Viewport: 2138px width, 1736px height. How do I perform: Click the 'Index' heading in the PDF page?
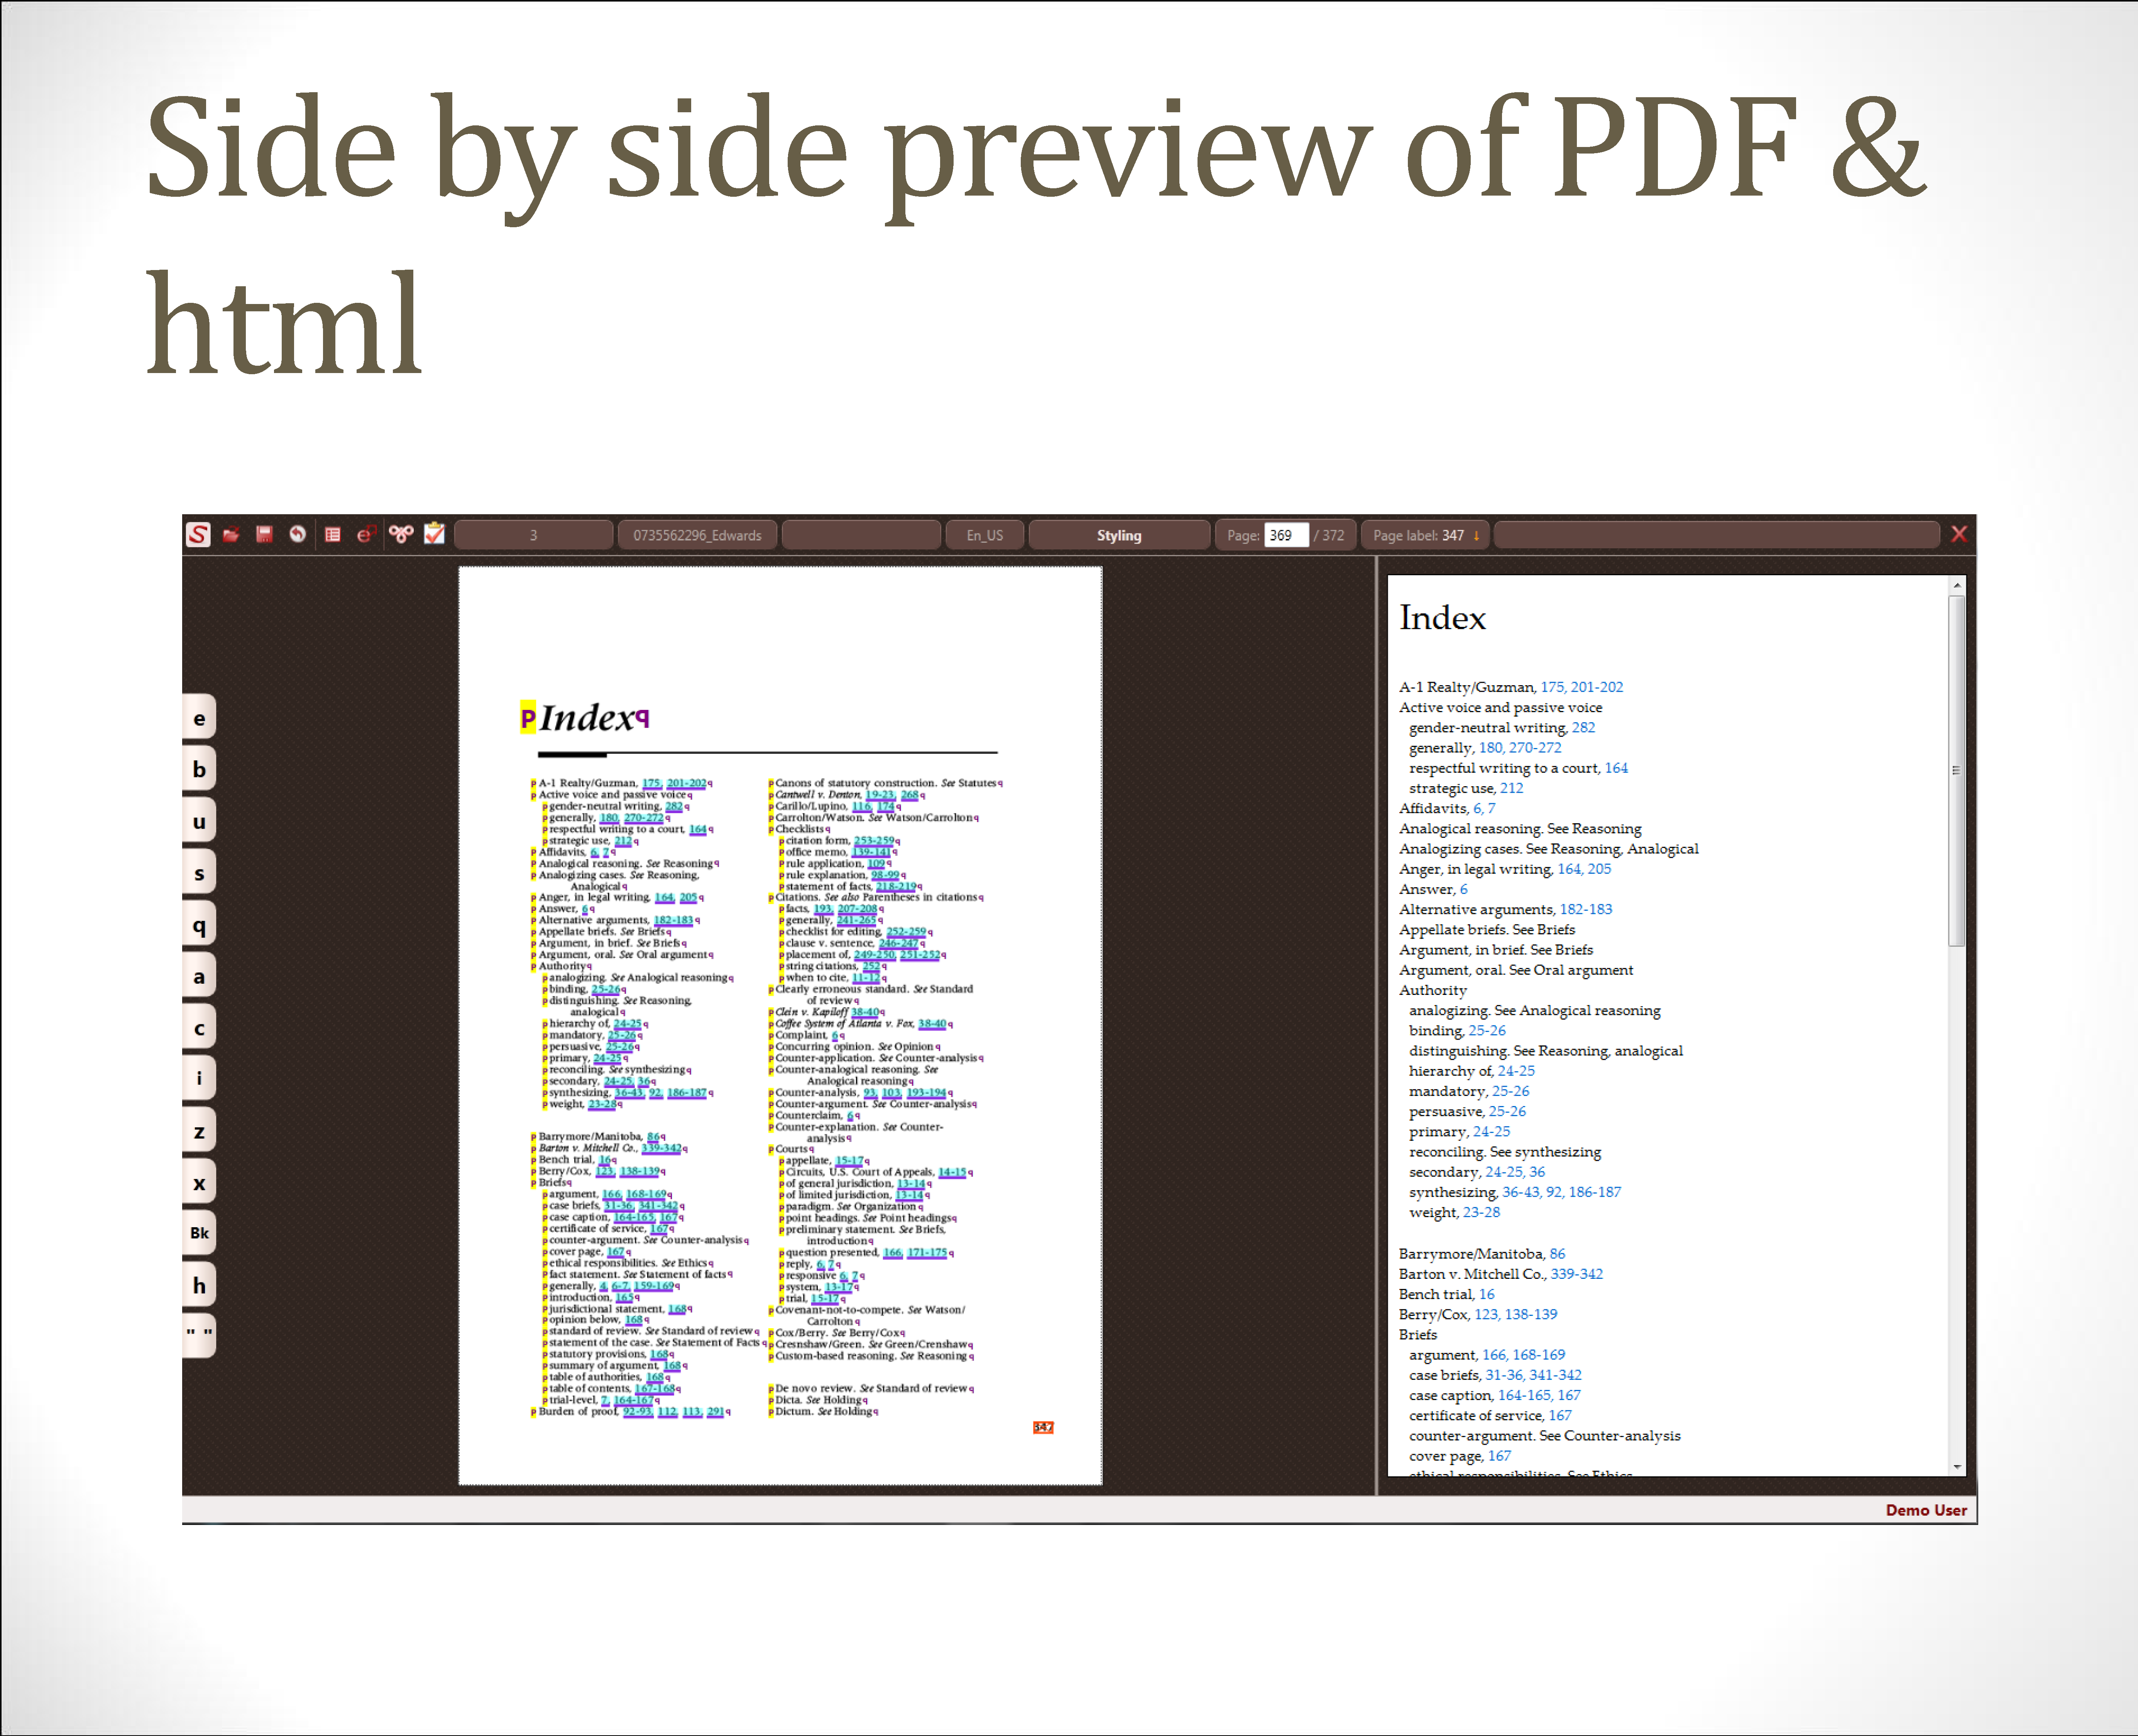click(587, 717)
